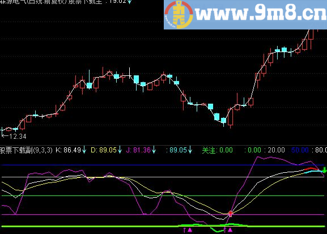Select the indicator title 股票下载副(9,3,3)
The height and width of the screenshot is (234, 327).
(x=26, y=150)
